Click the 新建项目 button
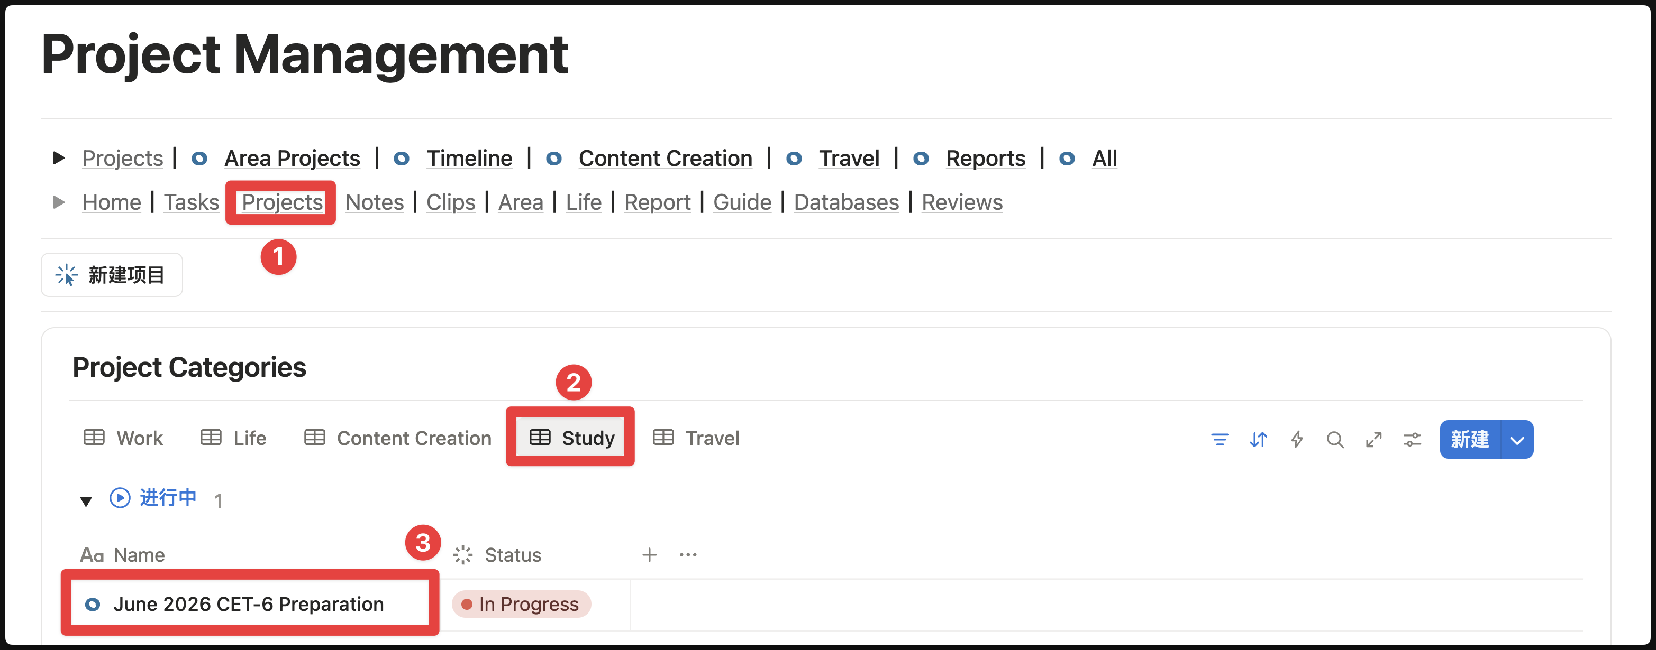 coord(112,275)
